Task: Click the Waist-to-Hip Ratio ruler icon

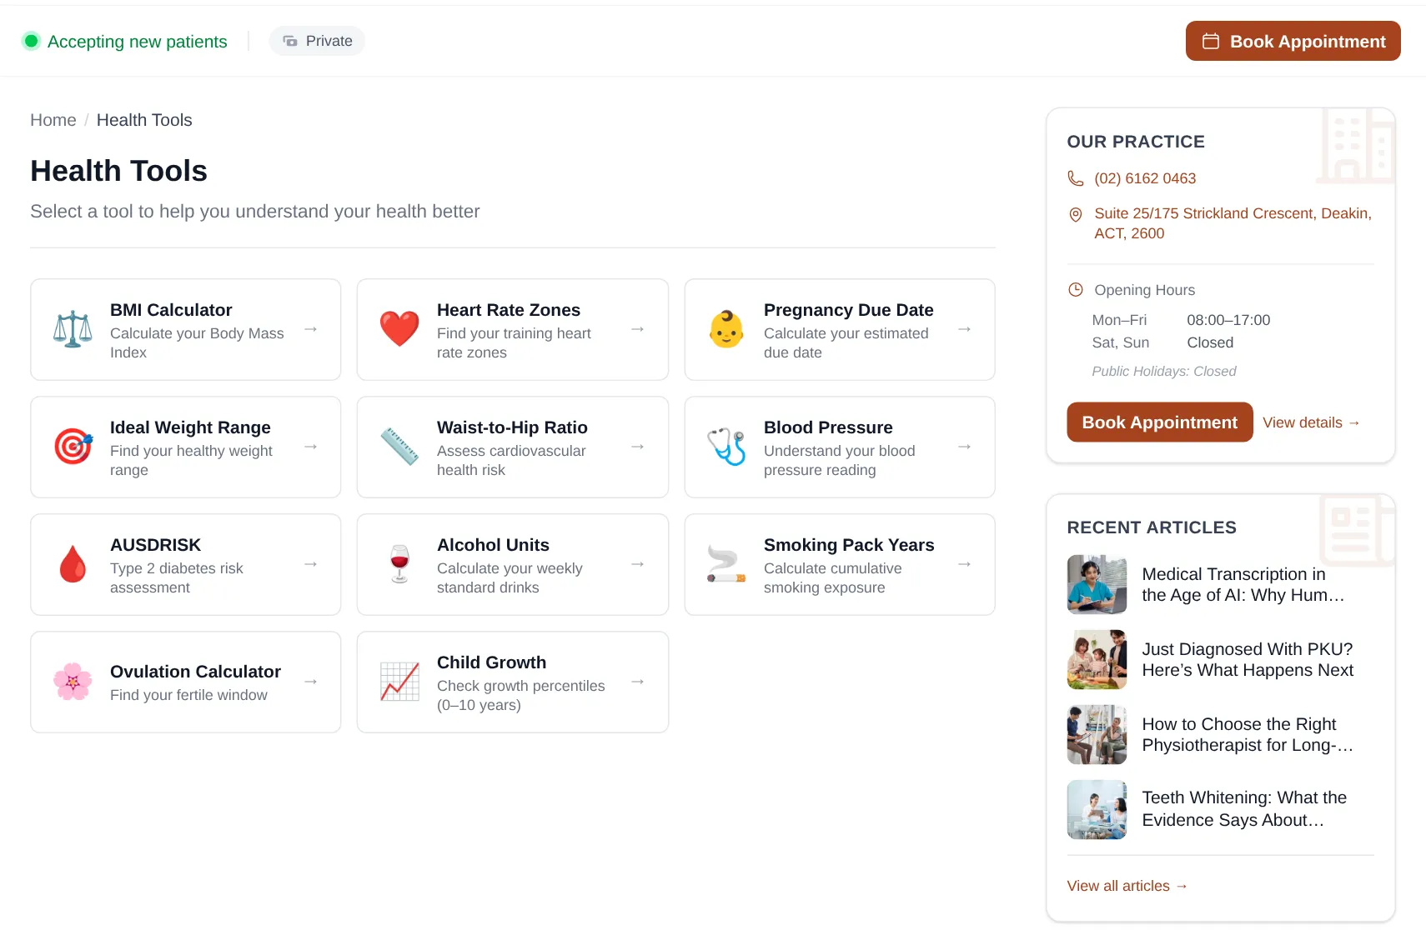Action: click(x=399, y=447)
